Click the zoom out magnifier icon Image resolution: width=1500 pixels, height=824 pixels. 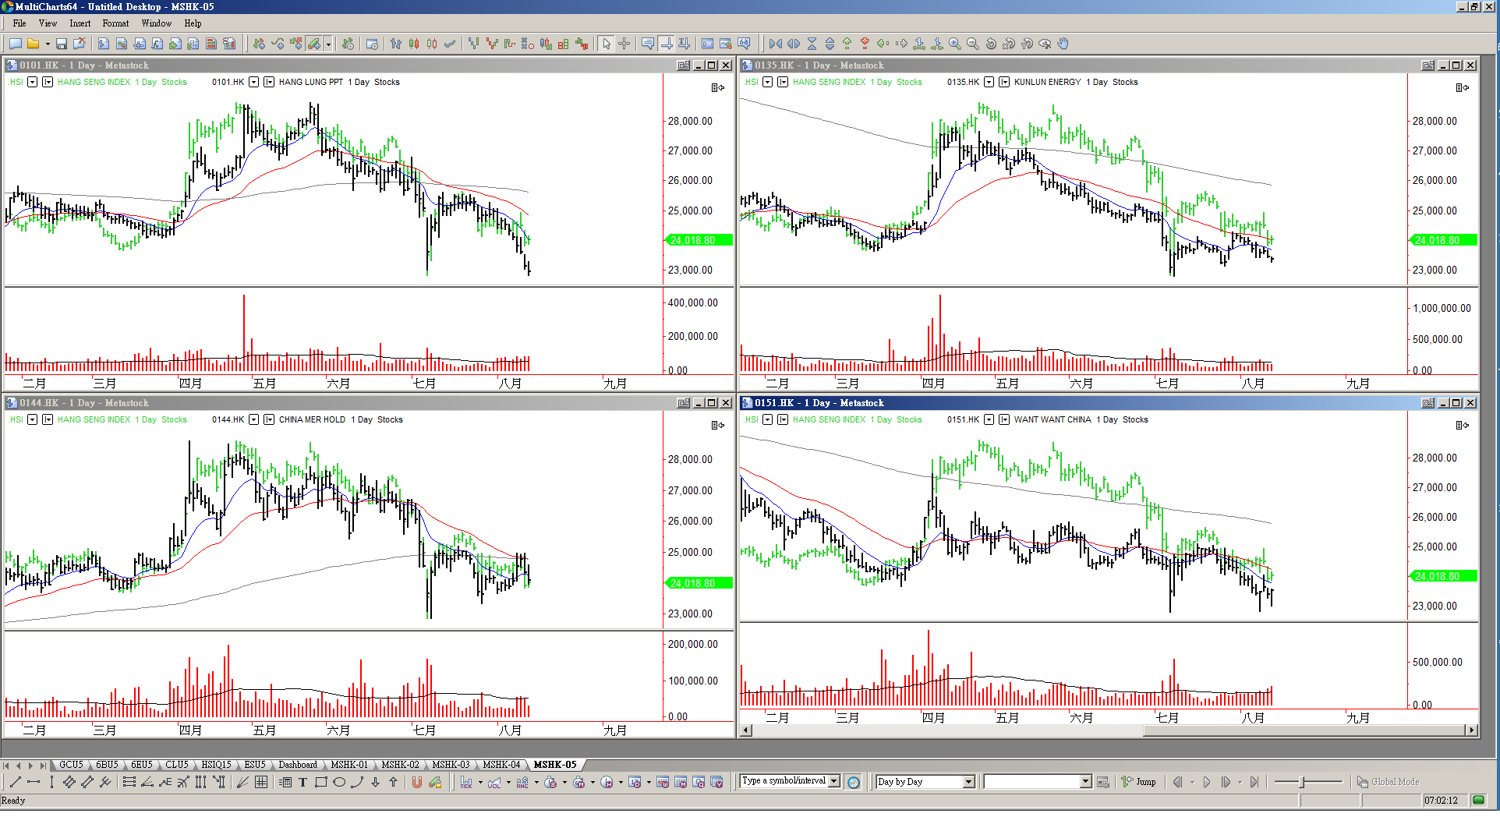[972, 44]
